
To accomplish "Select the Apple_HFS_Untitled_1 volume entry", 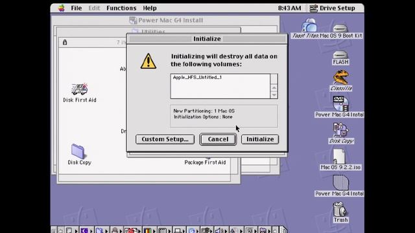I will [x=197, y=78].
